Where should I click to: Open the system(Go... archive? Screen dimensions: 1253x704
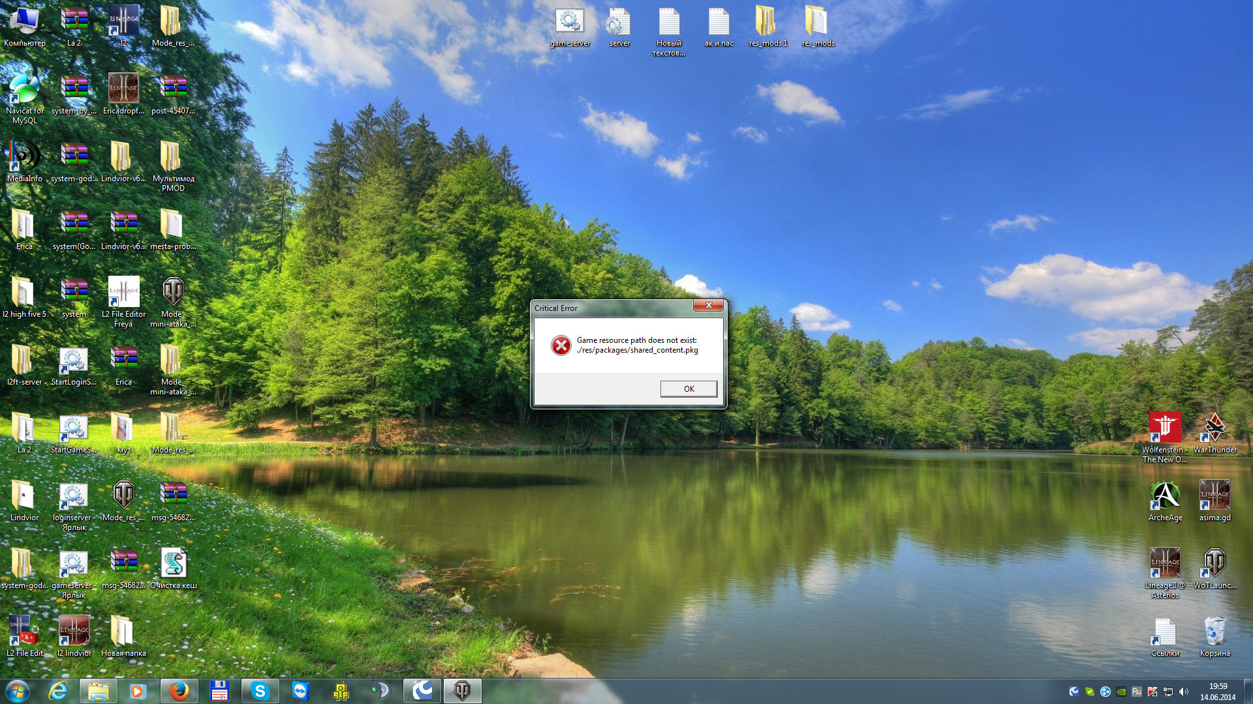pos(74,230)
